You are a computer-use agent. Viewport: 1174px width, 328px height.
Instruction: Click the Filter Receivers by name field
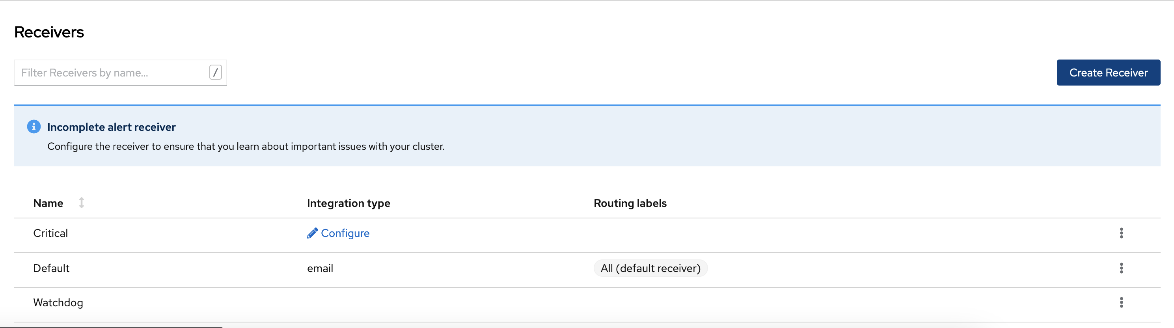click(x=109, y=72)
